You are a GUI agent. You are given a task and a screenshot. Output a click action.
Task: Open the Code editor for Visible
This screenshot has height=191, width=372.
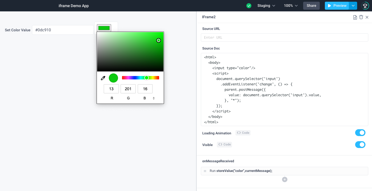(224, 144)
